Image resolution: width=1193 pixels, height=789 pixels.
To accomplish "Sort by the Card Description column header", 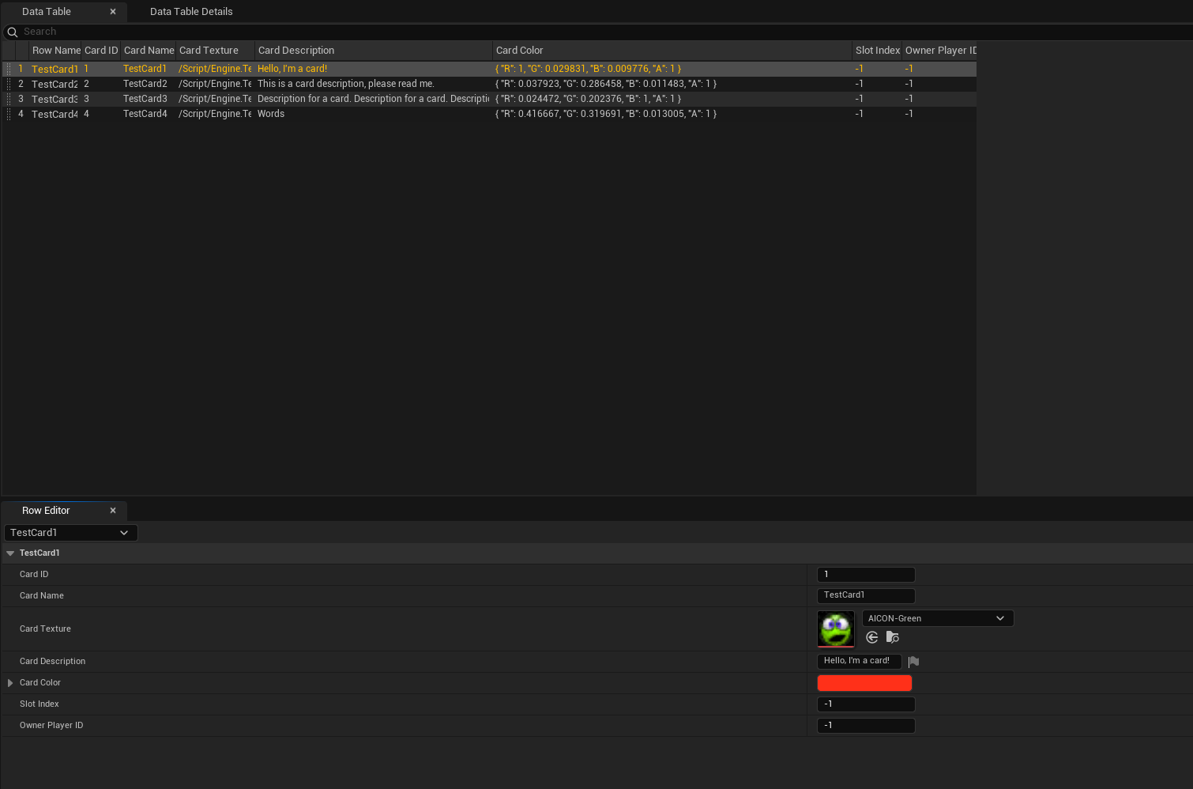I will (x=295, y=51).
